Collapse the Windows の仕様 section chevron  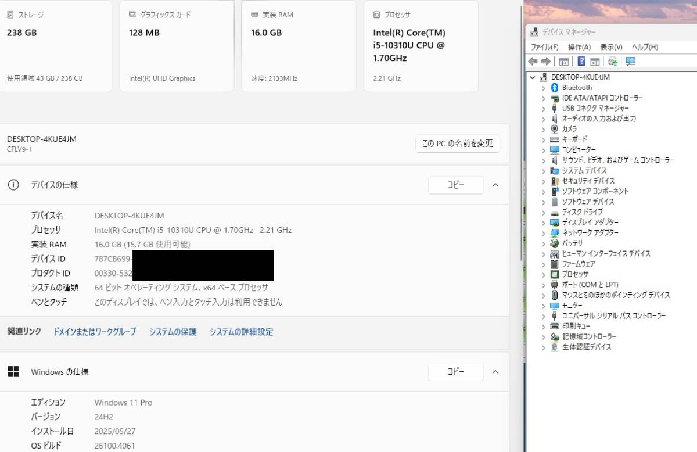495,371
